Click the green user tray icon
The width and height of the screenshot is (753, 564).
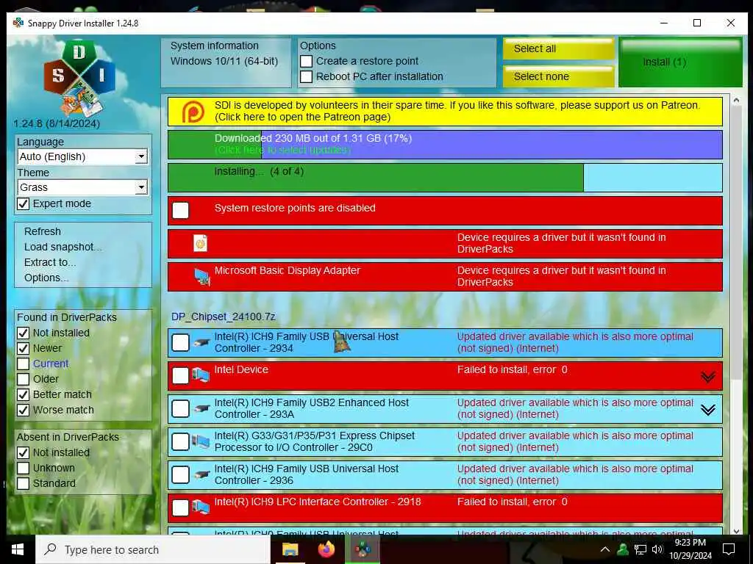[623, 549]
